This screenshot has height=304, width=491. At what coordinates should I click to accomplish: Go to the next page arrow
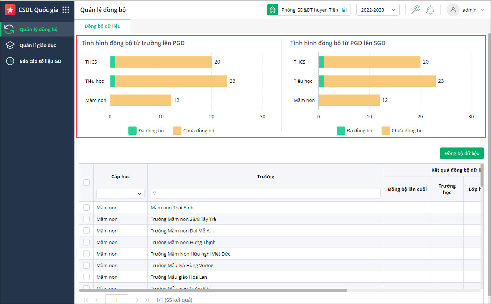pyautogui.click(x=137, y=300)
